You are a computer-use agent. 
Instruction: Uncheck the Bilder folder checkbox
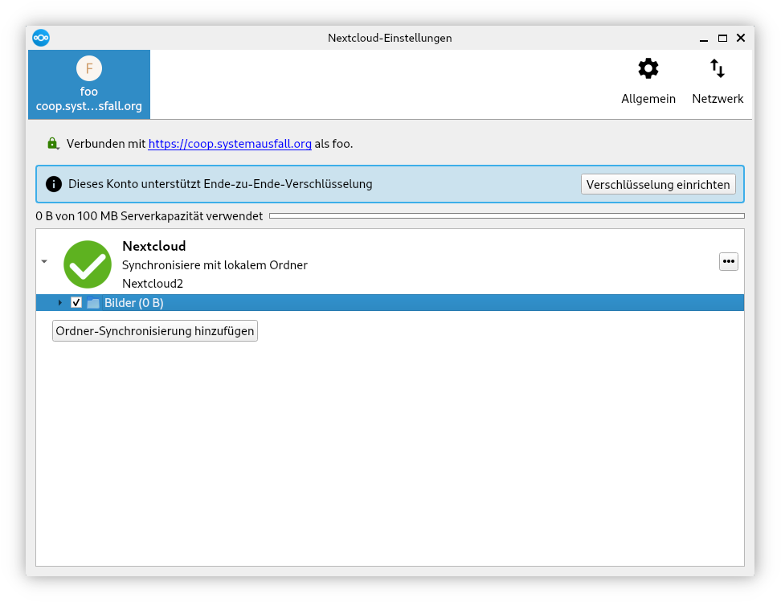point(76,302)
